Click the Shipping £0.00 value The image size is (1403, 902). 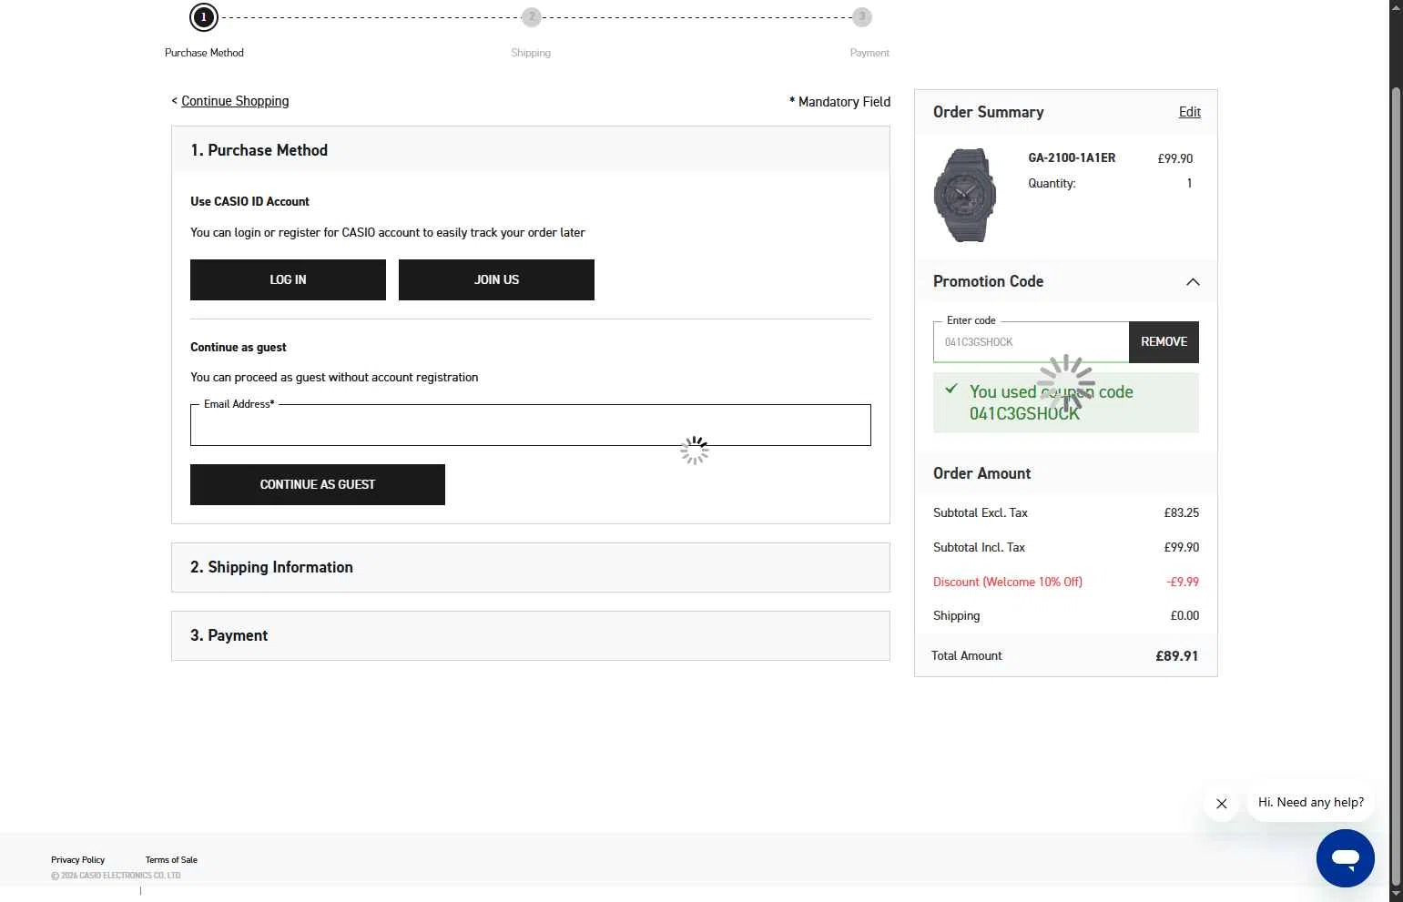(x=1184, y=616)
